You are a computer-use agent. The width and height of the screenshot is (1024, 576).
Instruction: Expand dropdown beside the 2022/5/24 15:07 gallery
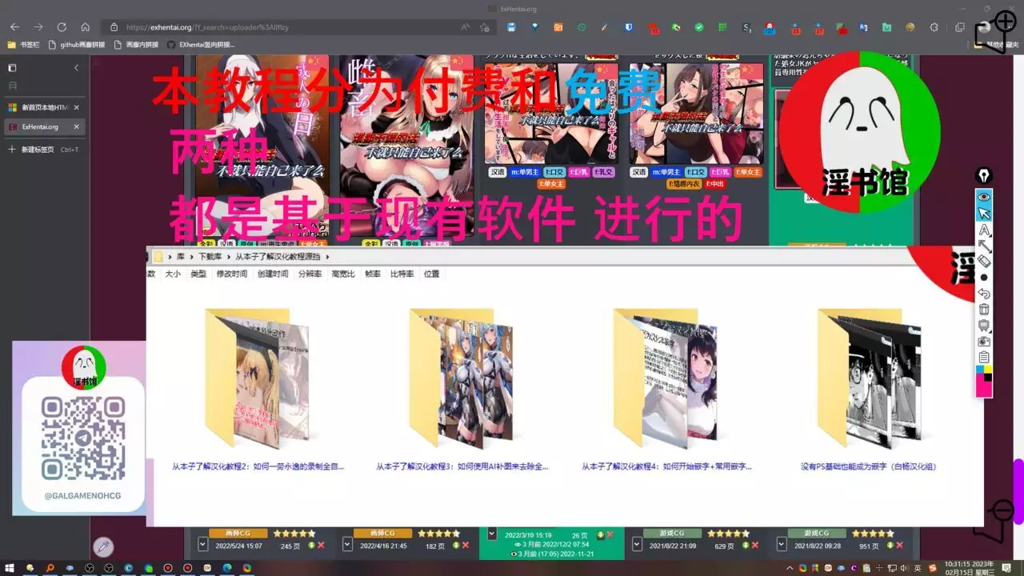(202, 545)
